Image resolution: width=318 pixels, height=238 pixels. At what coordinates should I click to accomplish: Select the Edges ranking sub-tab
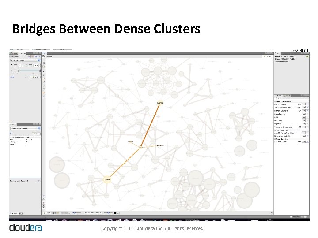click(17, 56)
